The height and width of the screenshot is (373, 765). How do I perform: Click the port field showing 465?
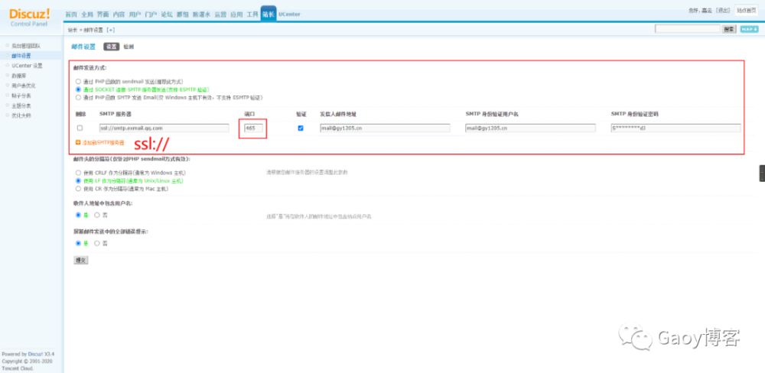coord(254,128)
